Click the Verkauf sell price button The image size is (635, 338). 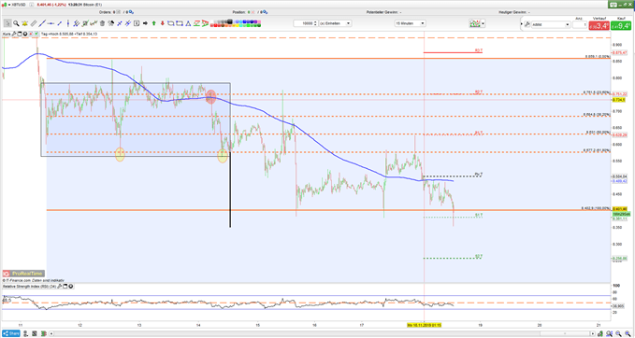point(599,25)
